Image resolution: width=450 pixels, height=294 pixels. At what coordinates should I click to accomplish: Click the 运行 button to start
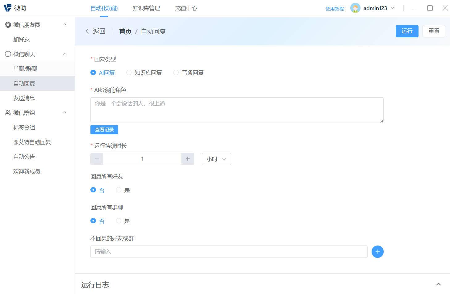coord(407,31)
